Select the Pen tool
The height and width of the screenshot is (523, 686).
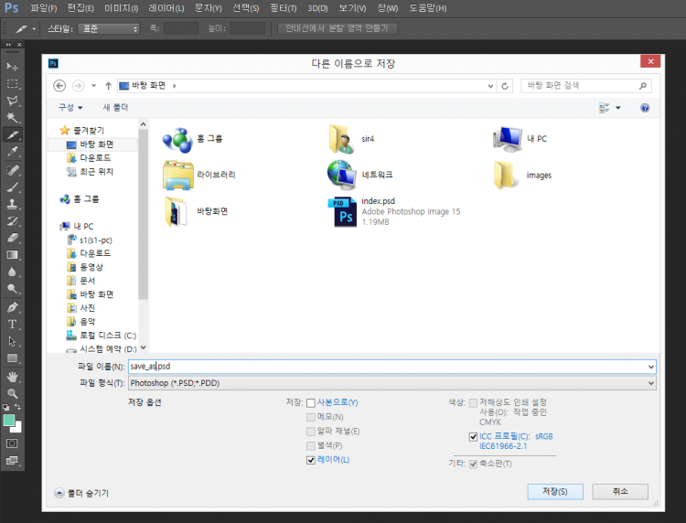coord(13,306)
